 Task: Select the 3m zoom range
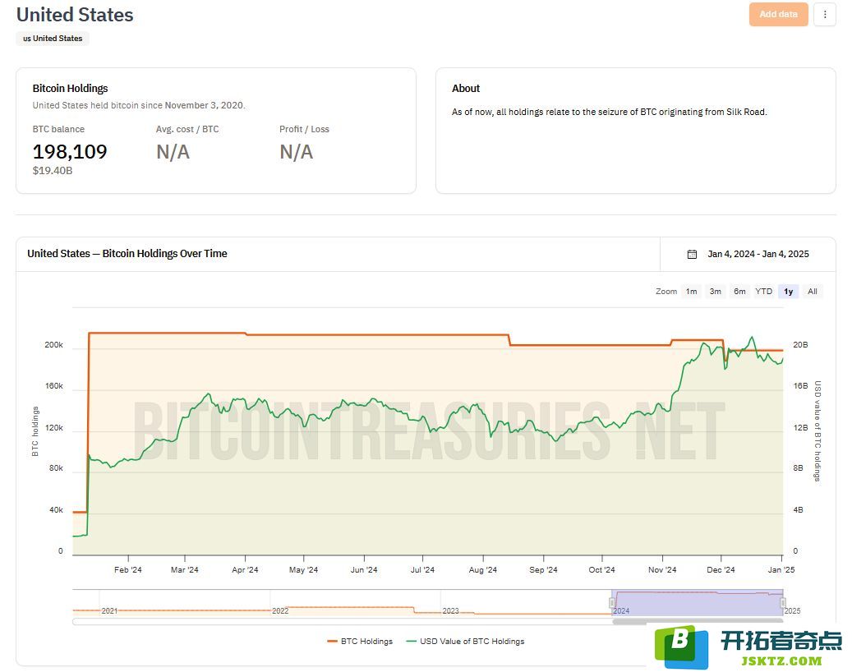click(x=715, y=292)
